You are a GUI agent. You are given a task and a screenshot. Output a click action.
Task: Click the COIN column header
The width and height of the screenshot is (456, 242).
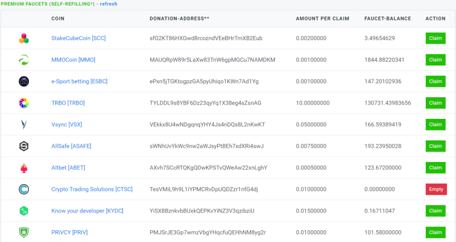coord(58,18)
